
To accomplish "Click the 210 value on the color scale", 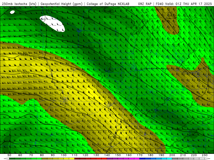I will pos(183,155).
